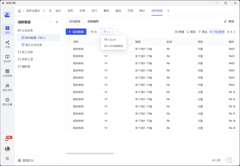
Task: Click the 添加数据 blue button
Action: click(76, 32)
